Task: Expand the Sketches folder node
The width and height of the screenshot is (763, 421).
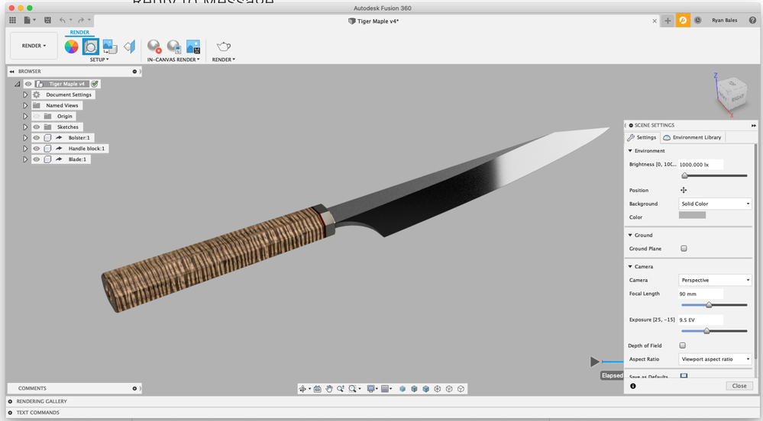Action: click(x=25, y=127)
